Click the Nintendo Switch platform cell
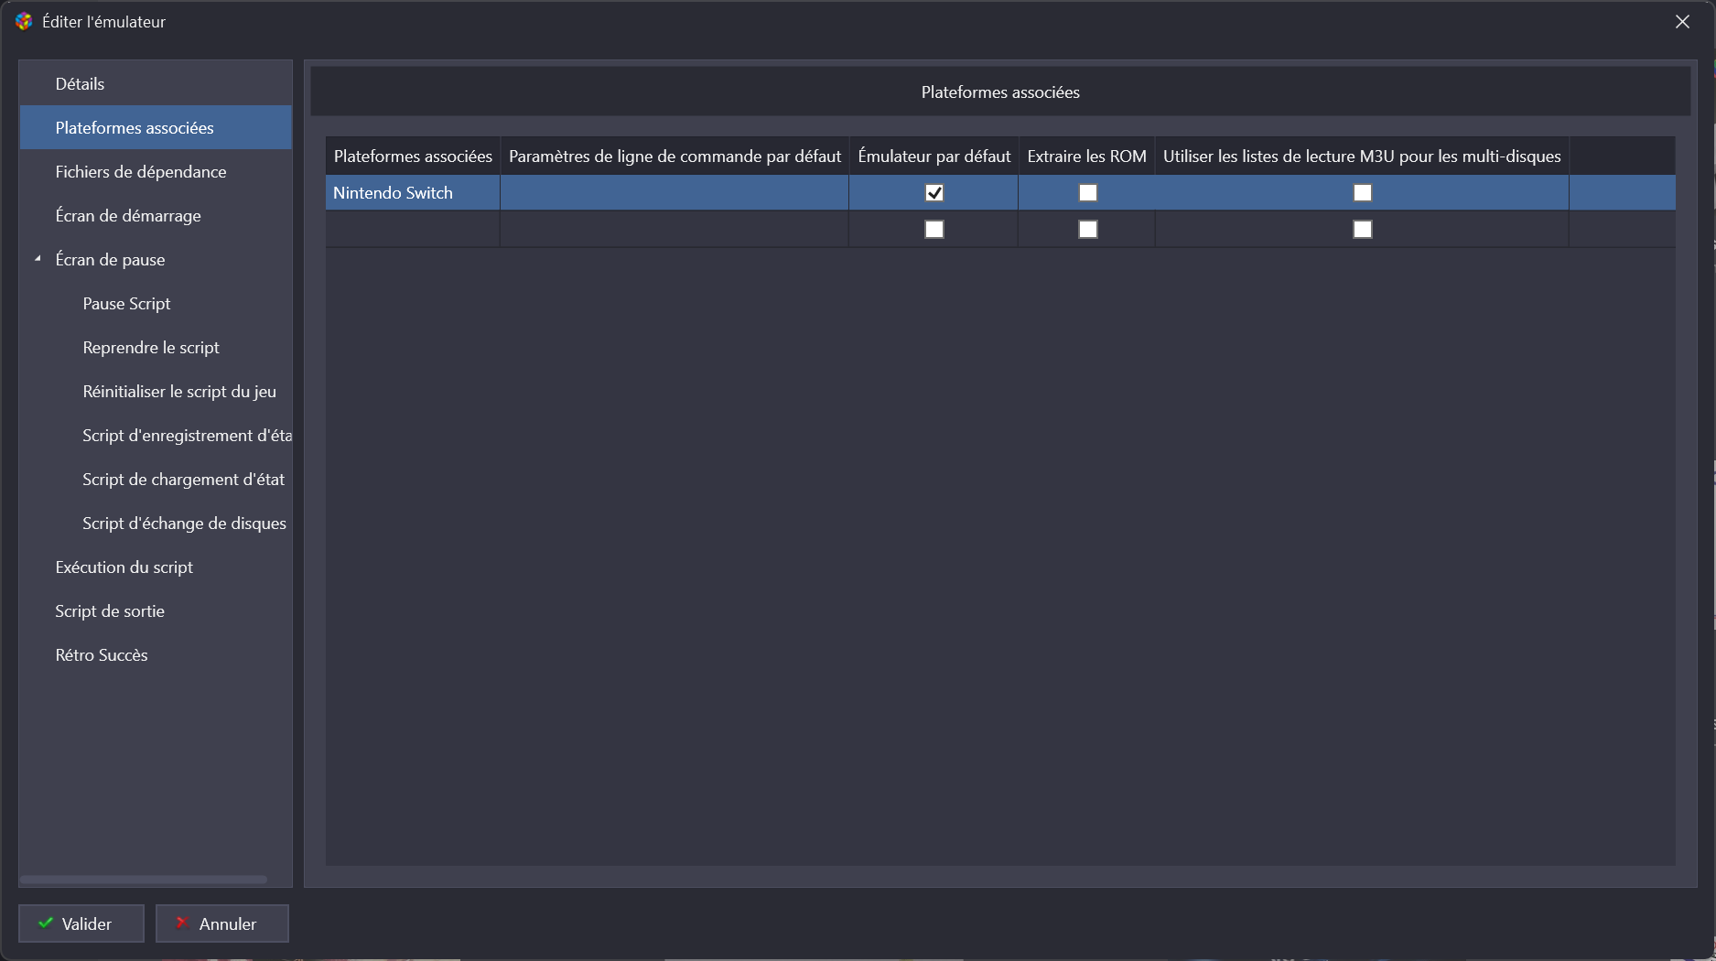Viewport: 1716px width, 961px height. pyautogui.click(x=412, y=193)
